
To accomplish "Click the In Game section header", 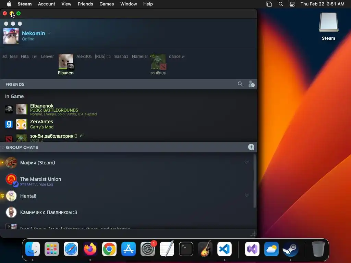I will tap(14, 96).
